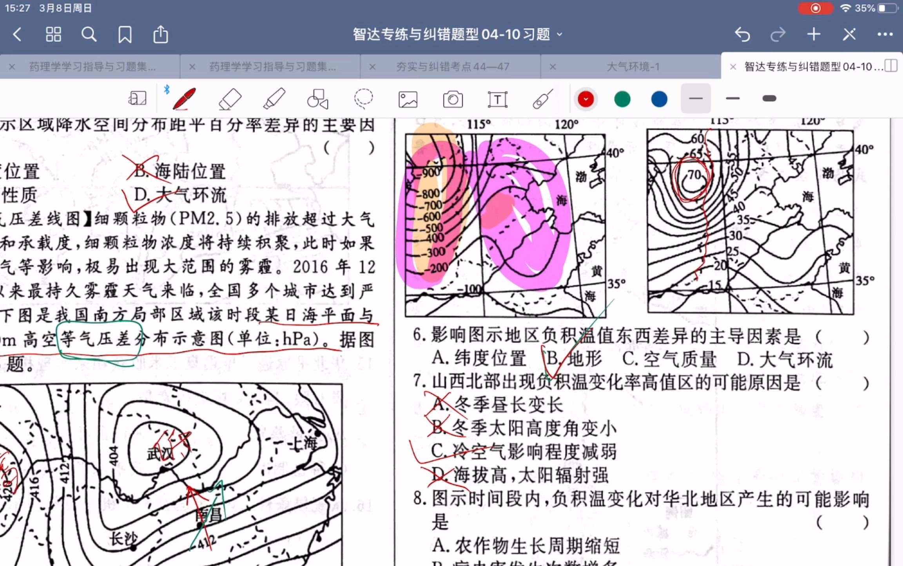Tap the right contour map labeled 70
903x566 pixels.
click(x=751, y=221)
